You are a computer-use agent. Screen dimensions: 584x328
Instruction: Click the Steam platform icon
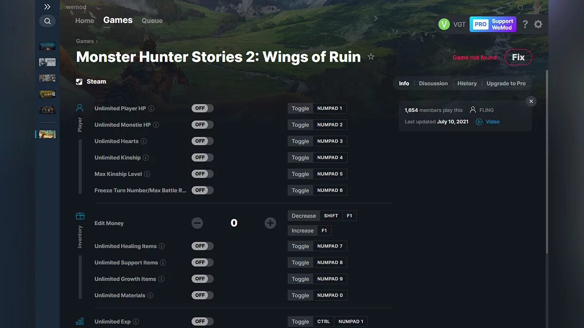click(x=79, y=81)
